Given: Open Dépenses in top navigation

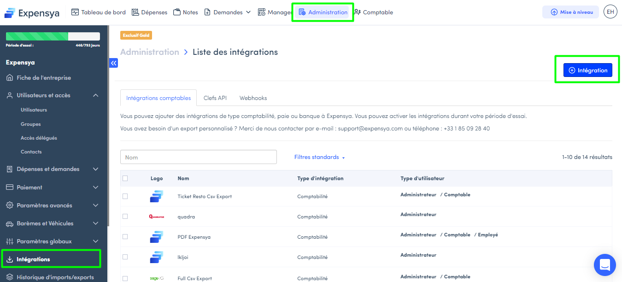Looking at the screenshot, I should [x=149, y=12].
